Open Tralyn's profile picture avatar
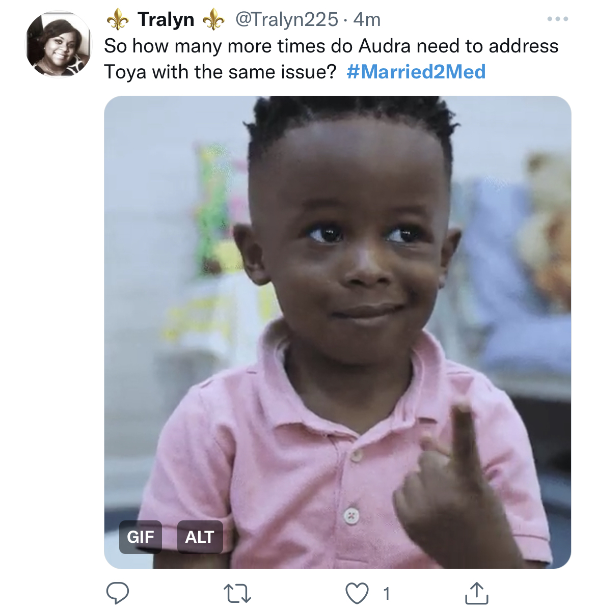This screenshot has width=596, height=611. pyautogui.click(x=59, y=45)
